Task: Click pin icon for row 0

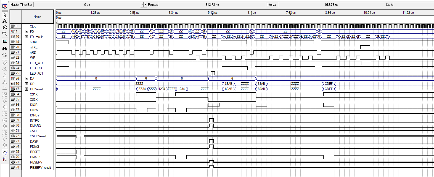Action: pyautogui.click(x=12, y=26)
